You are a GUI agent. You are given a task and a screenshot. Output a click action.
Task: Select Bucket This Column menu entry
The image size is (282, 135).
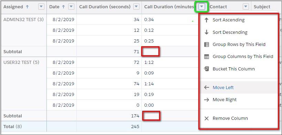pos(233,69)
